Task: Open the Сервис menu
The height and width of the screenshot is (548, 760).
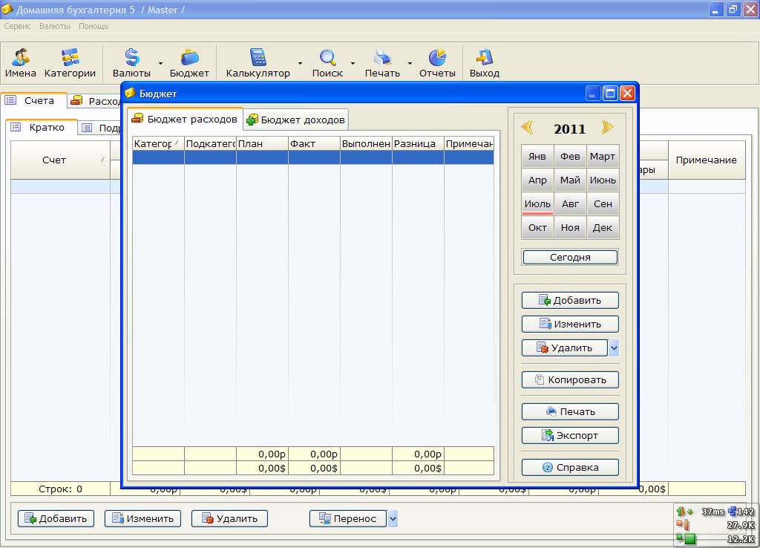Action: (18, 26)
